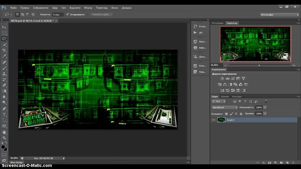301x169 pixels.
Task: Add a Photo Filter adjustment
Action: (x=235, y=84)
